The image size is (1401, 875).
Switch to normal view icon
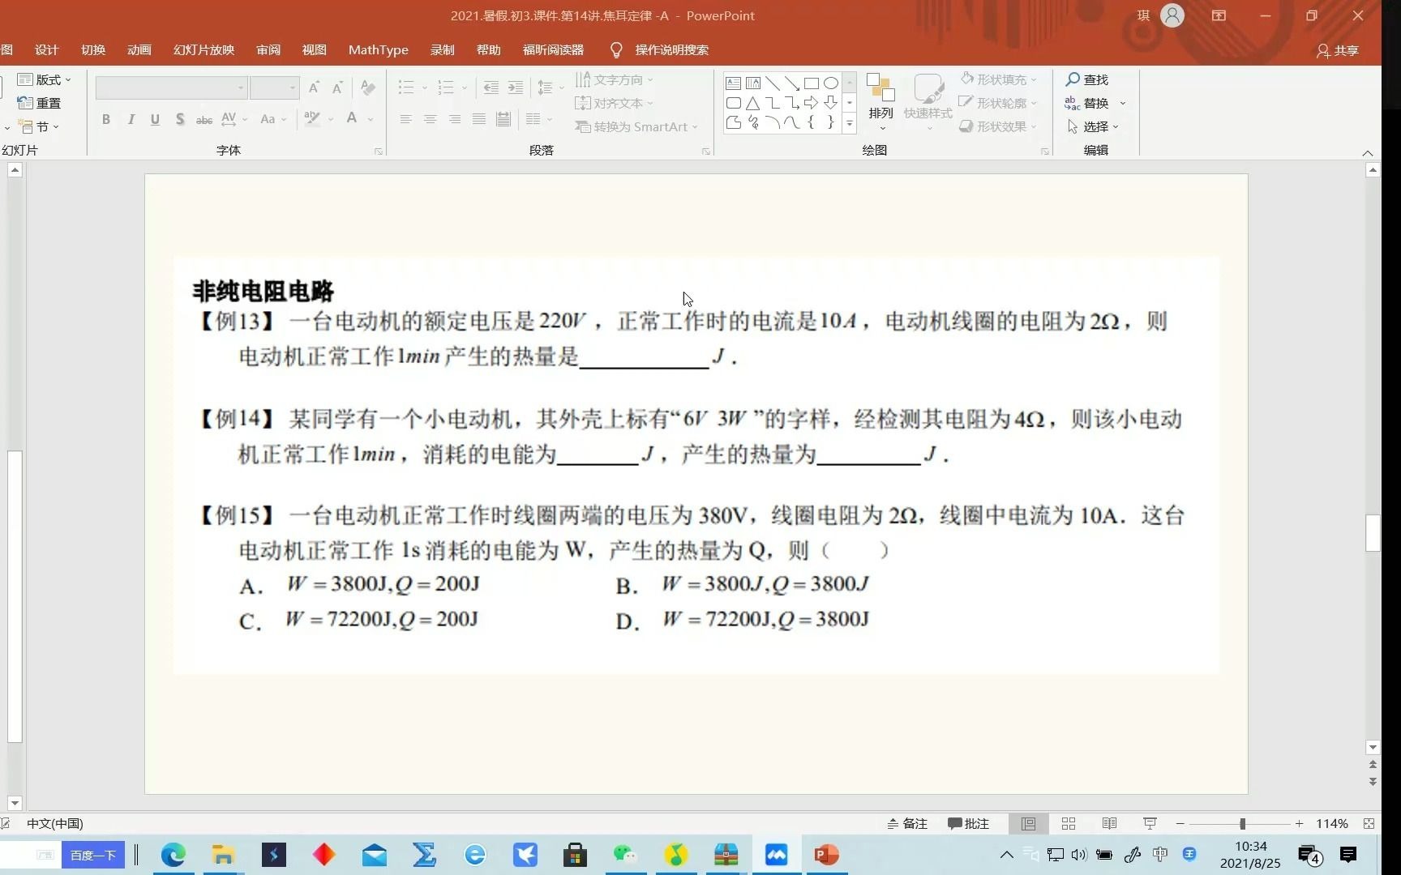pos(1028,823)
